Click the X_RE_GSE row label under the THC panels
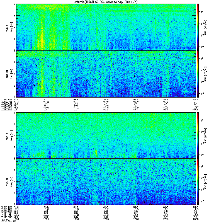209x223 pixels. [7, 207]
